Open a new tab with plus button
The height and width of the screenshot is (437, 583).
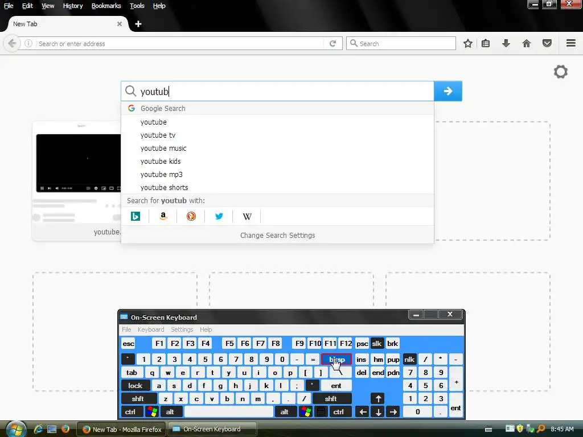138,24
